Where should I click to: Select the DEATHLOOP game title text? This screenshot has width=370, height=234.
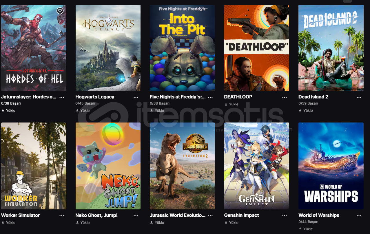238,97
